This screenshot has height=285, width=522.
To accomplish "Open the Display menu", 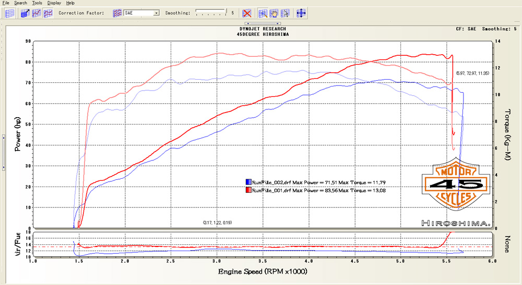I will [x=54, y=3].
